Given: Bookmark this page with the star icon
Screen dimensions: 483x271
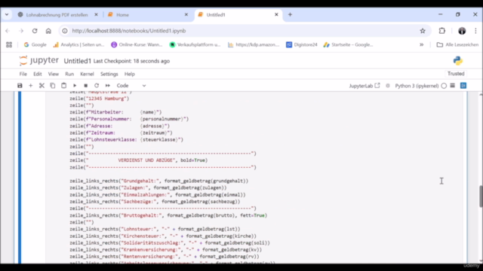Looking at the screenshot, I should 423,31.
